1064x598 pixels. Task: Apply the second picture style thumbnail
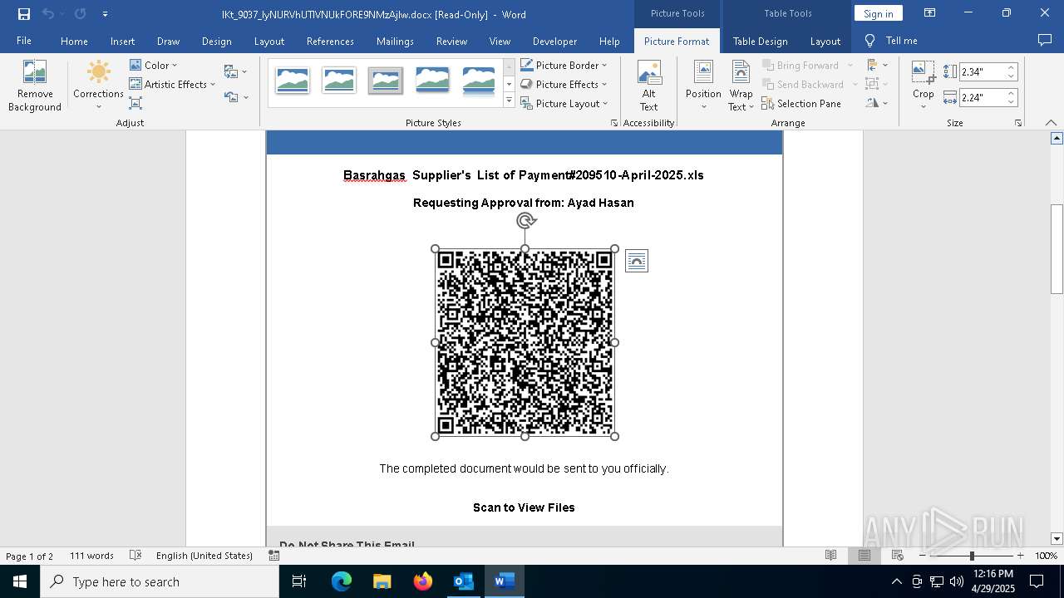coord(339,81)
